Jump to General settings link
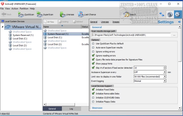The height and width of the screenshot is (116, 183). tap(93, 22)
